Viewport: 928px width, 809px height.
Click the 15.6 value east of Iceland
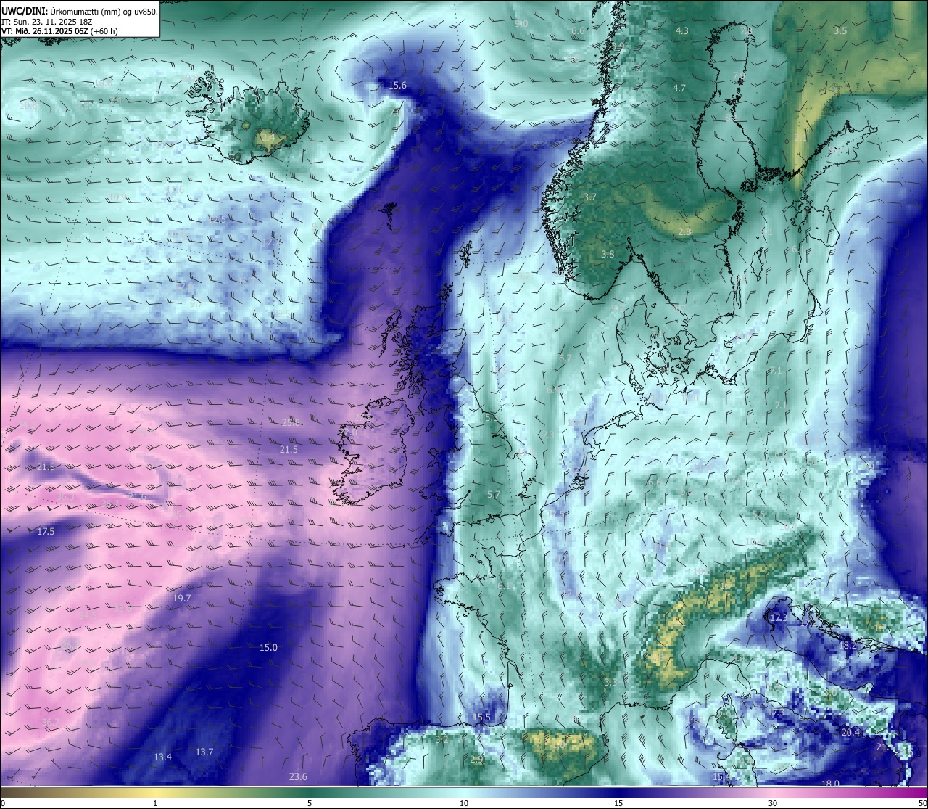click(x=397, y=86)
